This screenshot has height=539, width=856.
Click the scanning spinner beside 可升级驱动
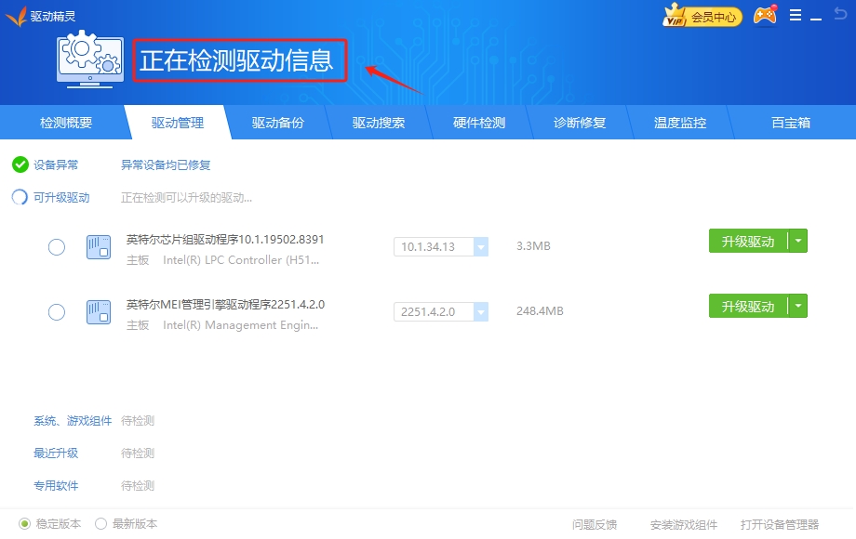click(x=20, y=197)
